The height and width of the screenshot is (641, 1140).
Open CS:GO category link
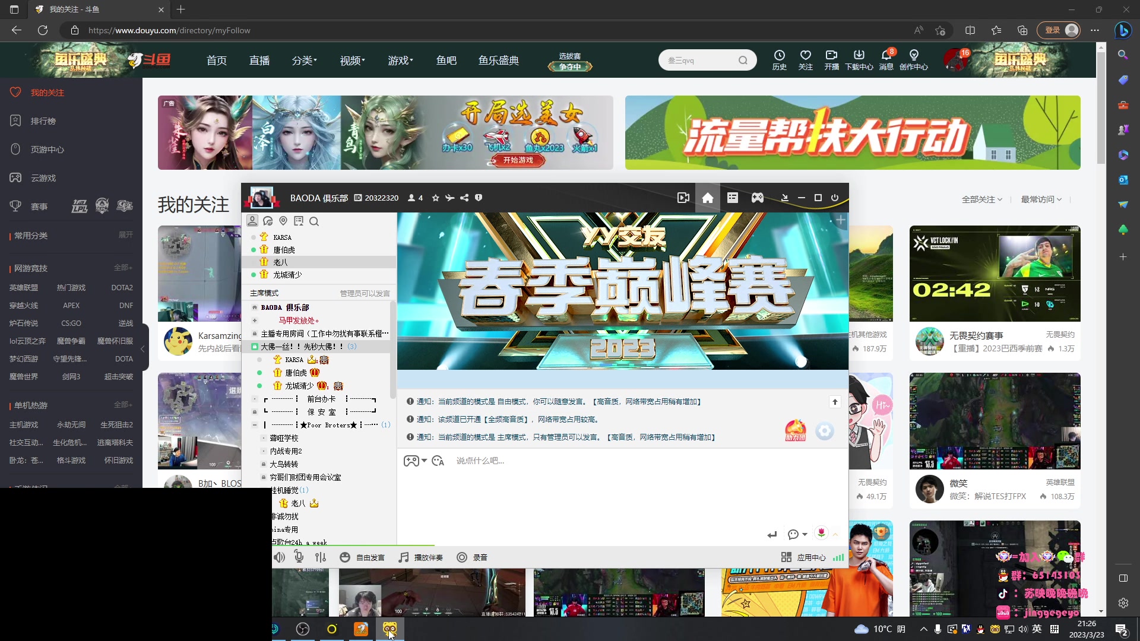pos(71,323)
